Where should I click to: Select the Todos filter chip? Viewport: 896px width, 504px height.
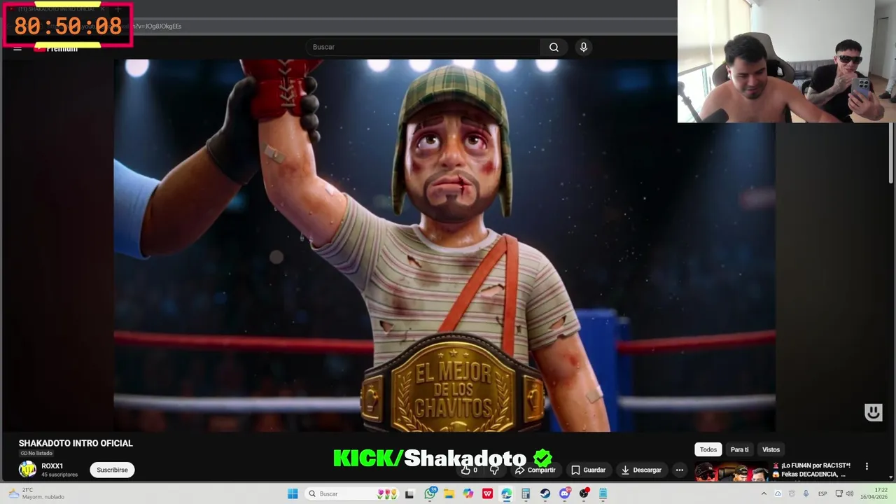point(708,449)
